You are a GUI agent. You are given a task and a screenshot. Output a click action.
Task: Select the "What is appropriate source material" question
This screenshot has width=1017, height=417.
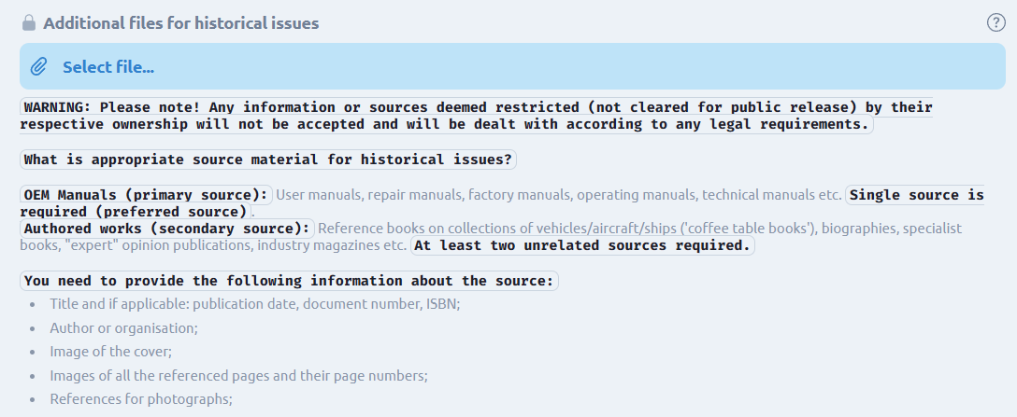pyautogui.click(x=268, y=160)
